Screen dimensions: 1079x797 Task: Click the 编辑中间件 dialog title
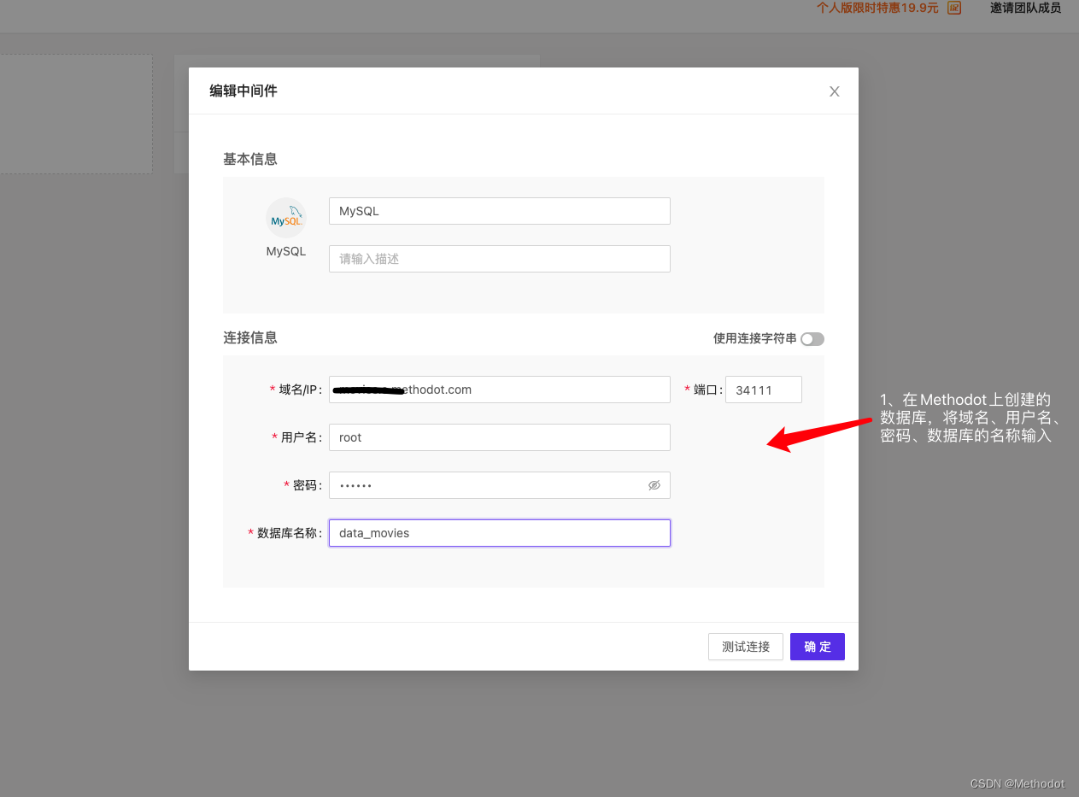pyautogui.click(x=243, y=91)
